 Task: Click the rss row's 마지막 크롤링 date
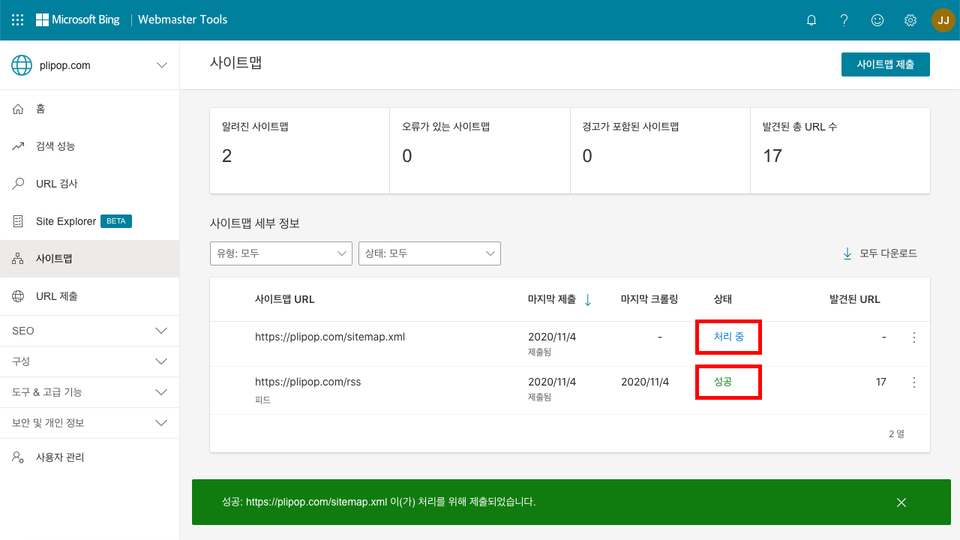tap(645, 382)
